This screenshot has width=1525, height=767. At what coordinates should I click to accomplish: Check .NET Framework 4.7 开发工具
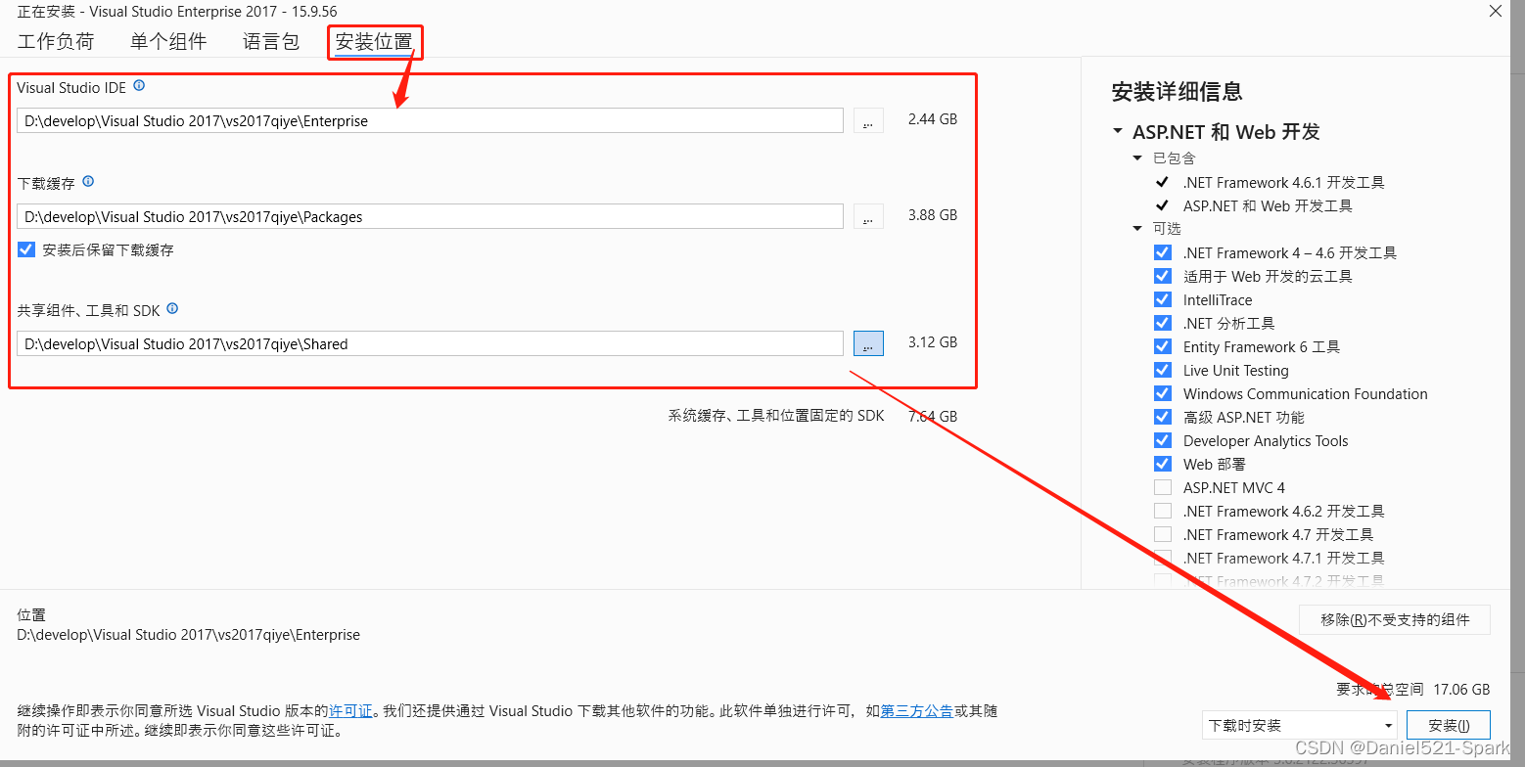(1163, 534)
